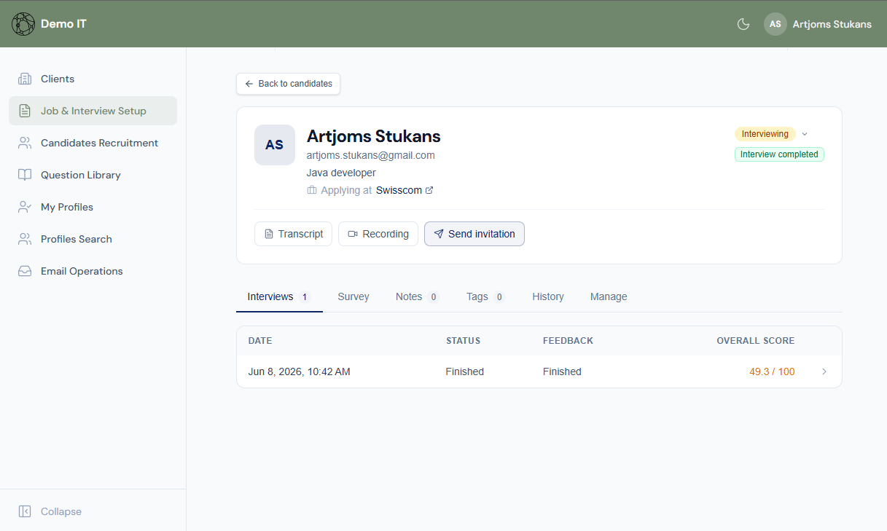Click the candidate name Artjoms Stukans heading
Image resolution: width=887 pixels, height=531 pixels.
pyautogui.click(x=373, y=136)
